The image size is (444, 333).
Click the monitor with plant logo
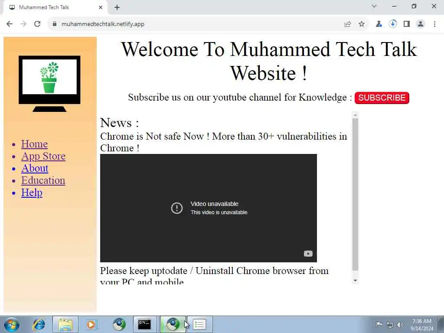[49, 84]
